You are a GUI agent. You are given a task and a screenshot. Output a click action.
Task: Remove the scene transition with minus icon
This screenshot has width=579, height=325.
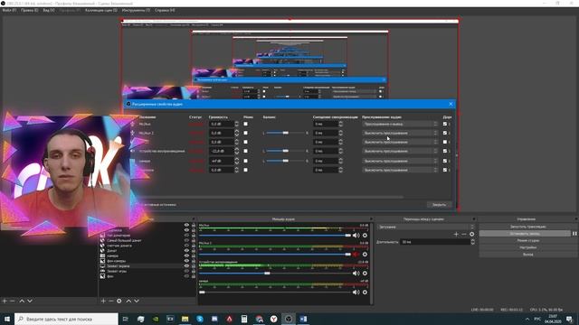[x=464, y=234]
